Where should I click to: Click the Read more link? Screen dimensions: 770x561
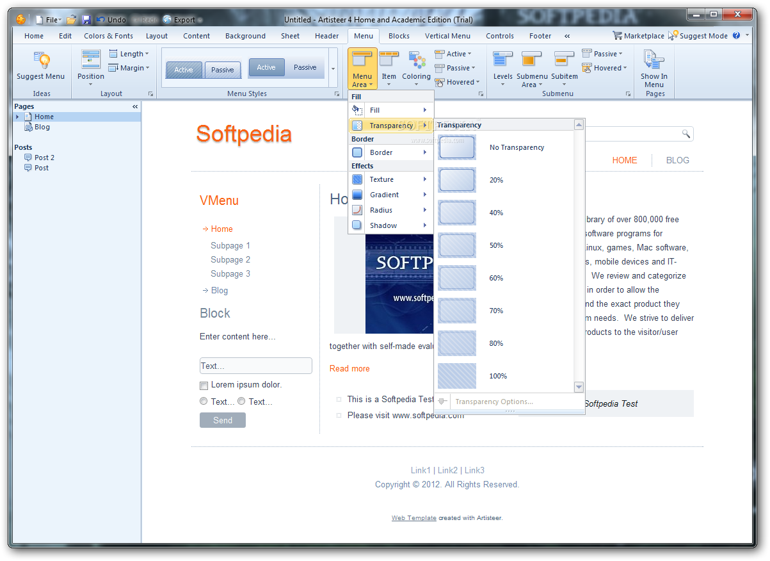pos(349,368)
